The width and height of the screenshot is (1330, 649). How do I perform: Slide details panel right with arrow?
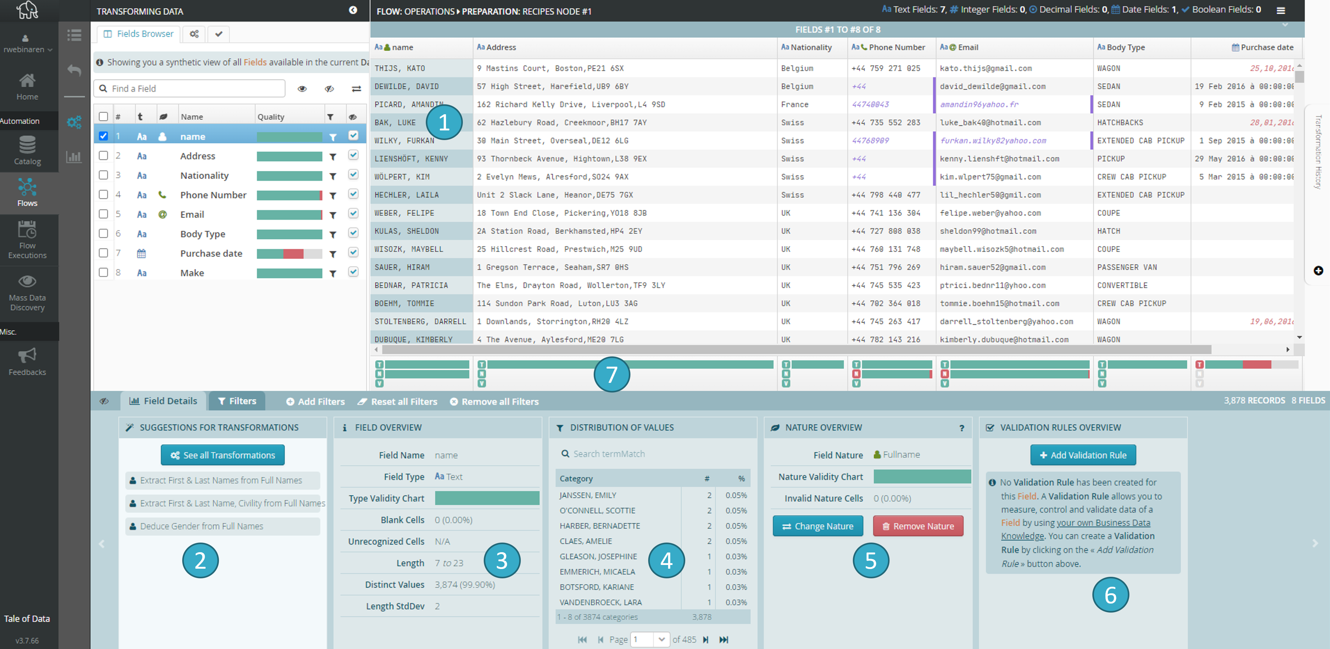(1315, 543)
